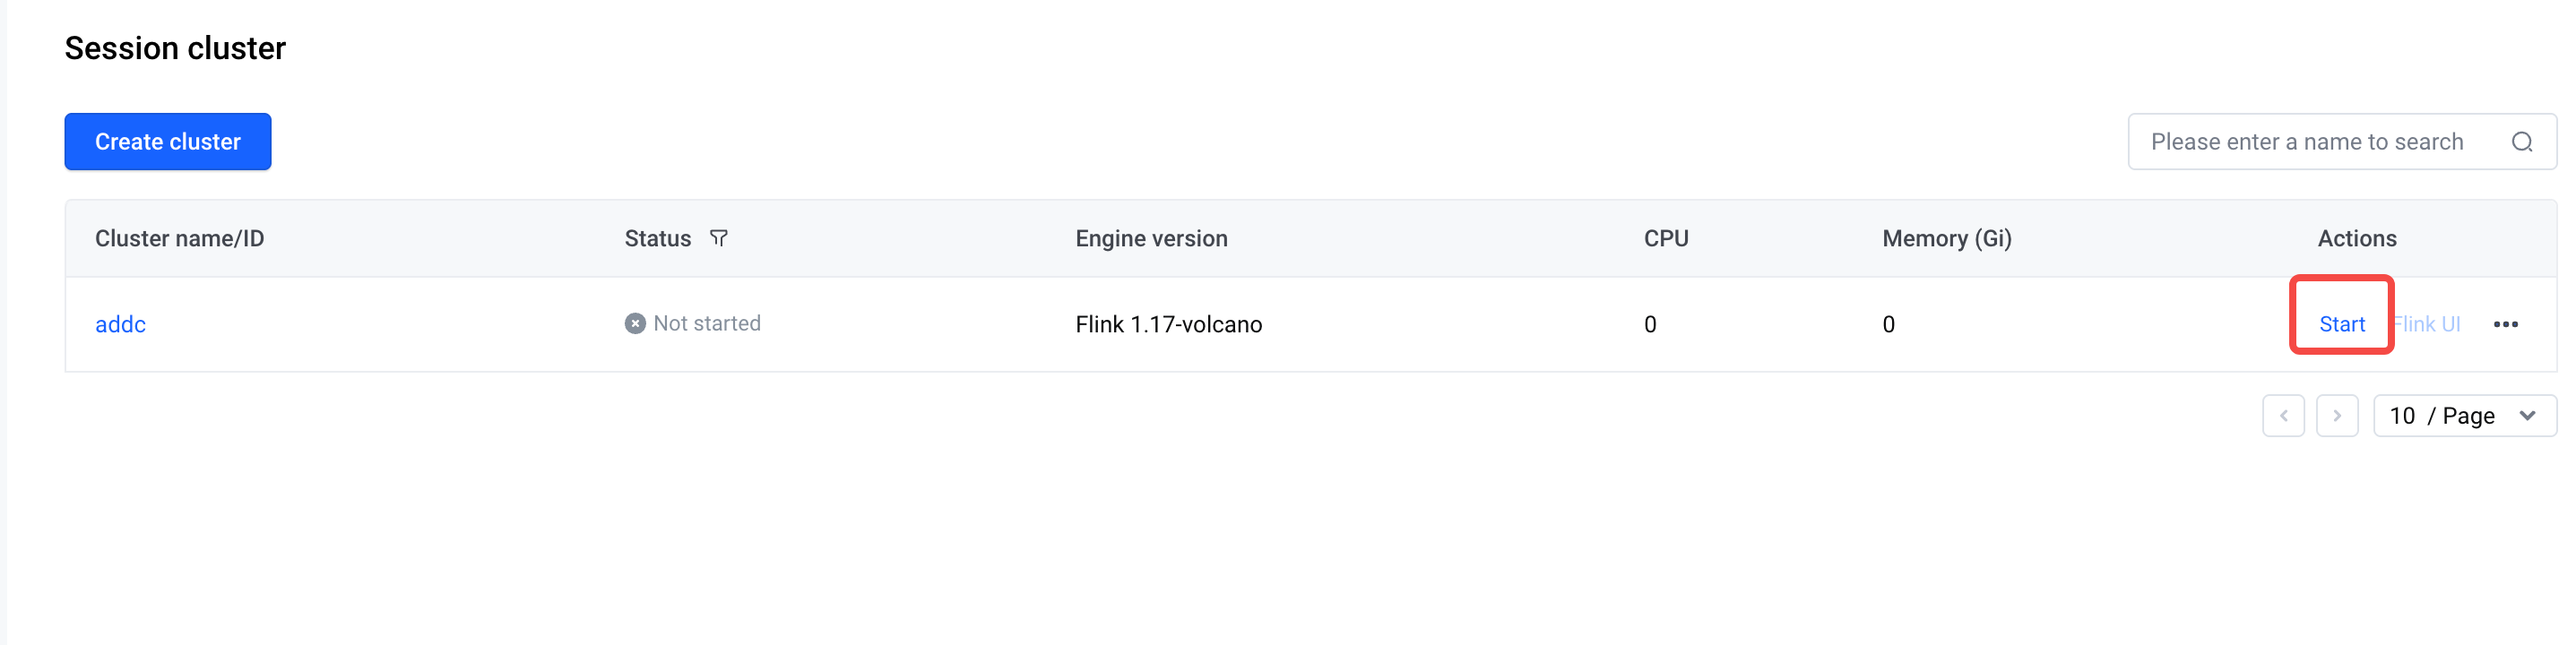
Task: Click the Status column header label
Action: pyautogui.click(x=657, y=238)
